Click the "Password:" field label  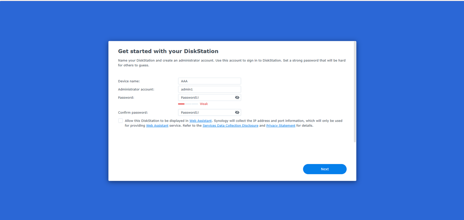[x=126, y=97]
